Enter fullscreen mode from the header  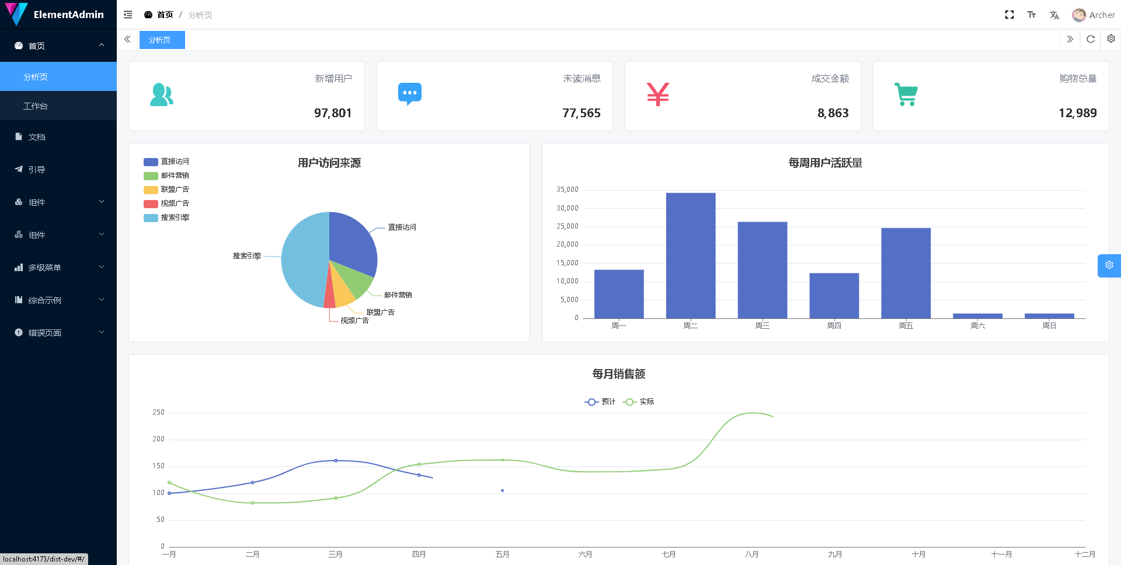coord(1009,15)
